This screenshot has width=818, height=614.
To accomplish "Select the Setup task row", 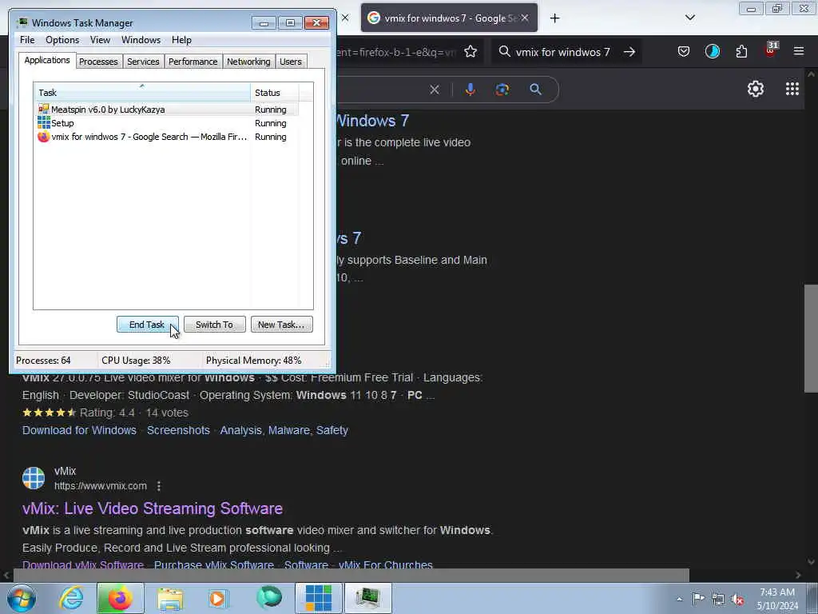I will [x=167, y=122].
